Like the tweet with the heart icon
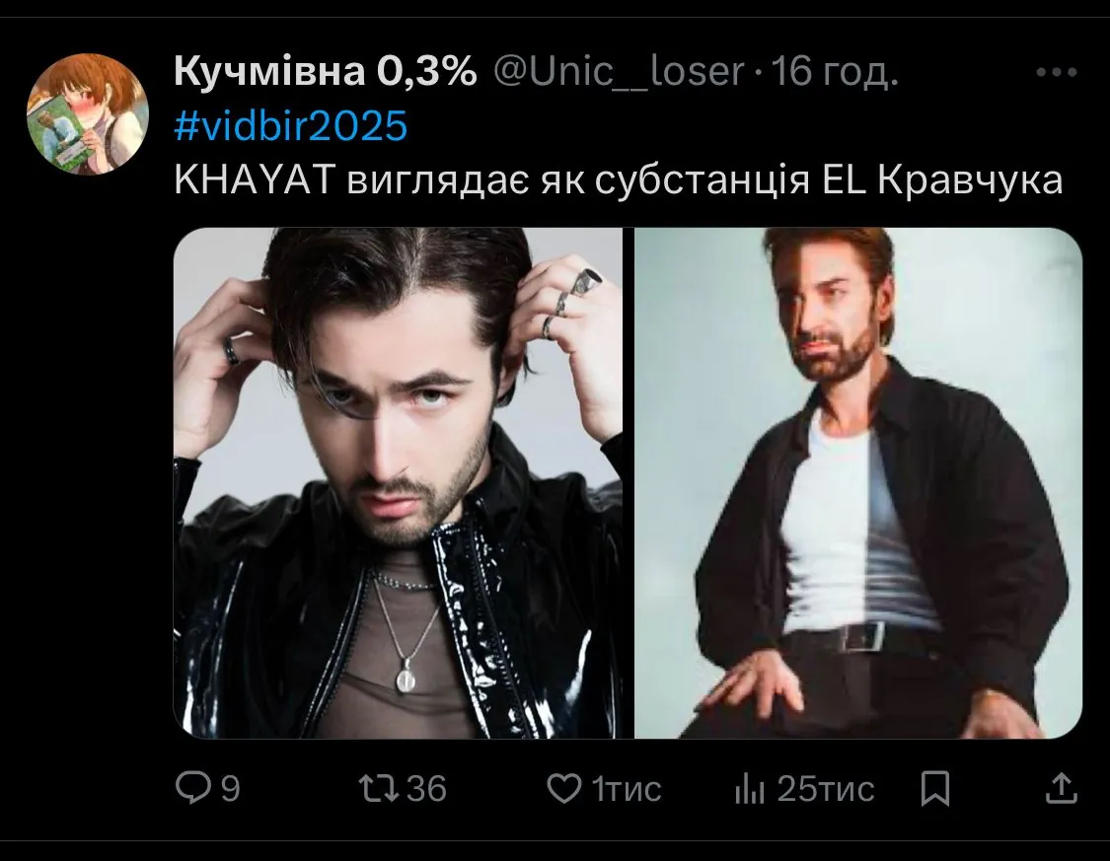 coord(564,788)
